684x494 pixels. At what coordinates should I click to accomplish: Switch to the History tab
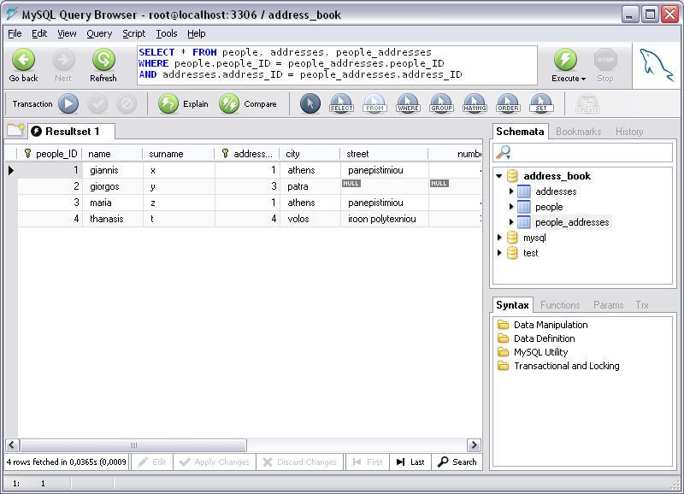(x=629, y=132)
